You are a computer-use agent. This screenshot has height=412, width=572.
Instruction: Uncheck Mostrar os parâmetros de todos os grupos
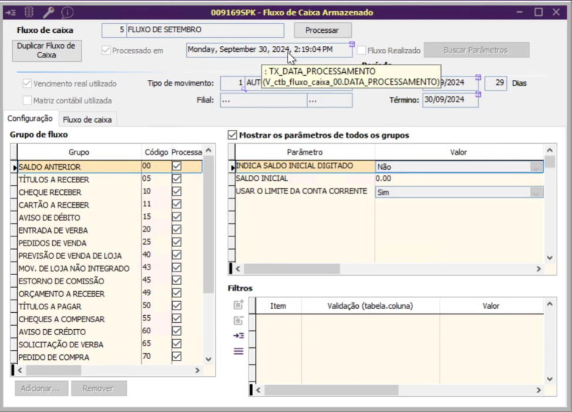233,135
